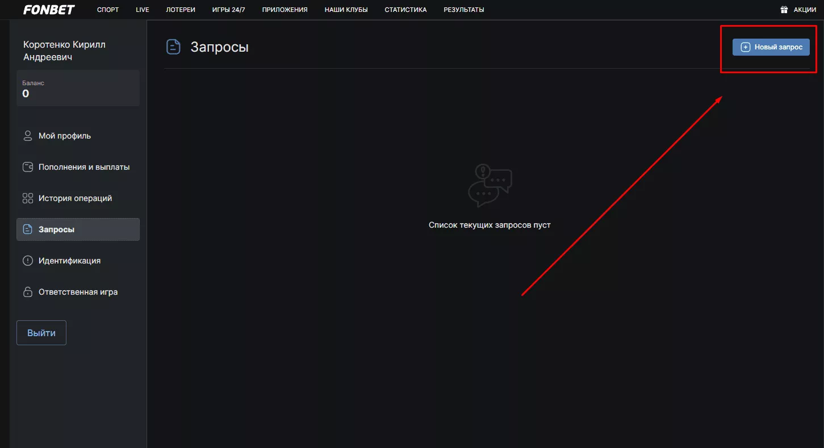Screen dimensions: 824x448
Task: Click the grid icon for История операций
Action: pos(27,198)
